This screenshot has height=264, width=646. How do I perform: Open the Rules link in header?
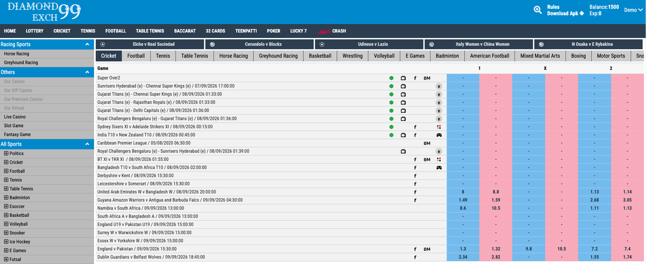click(553, 7)
